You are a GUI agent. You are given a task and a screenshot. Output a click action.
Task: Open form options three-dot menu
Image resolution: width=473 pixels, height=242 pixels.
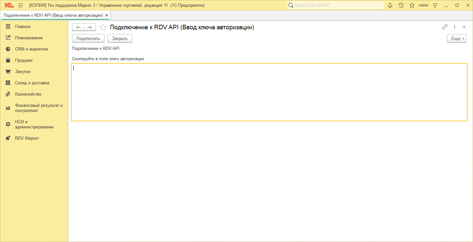point(454,27)
